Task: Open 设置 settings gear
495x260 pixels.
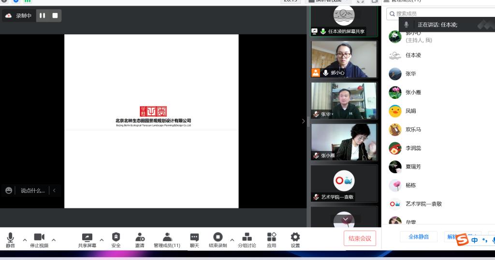Action: click(x=295, y=239)
